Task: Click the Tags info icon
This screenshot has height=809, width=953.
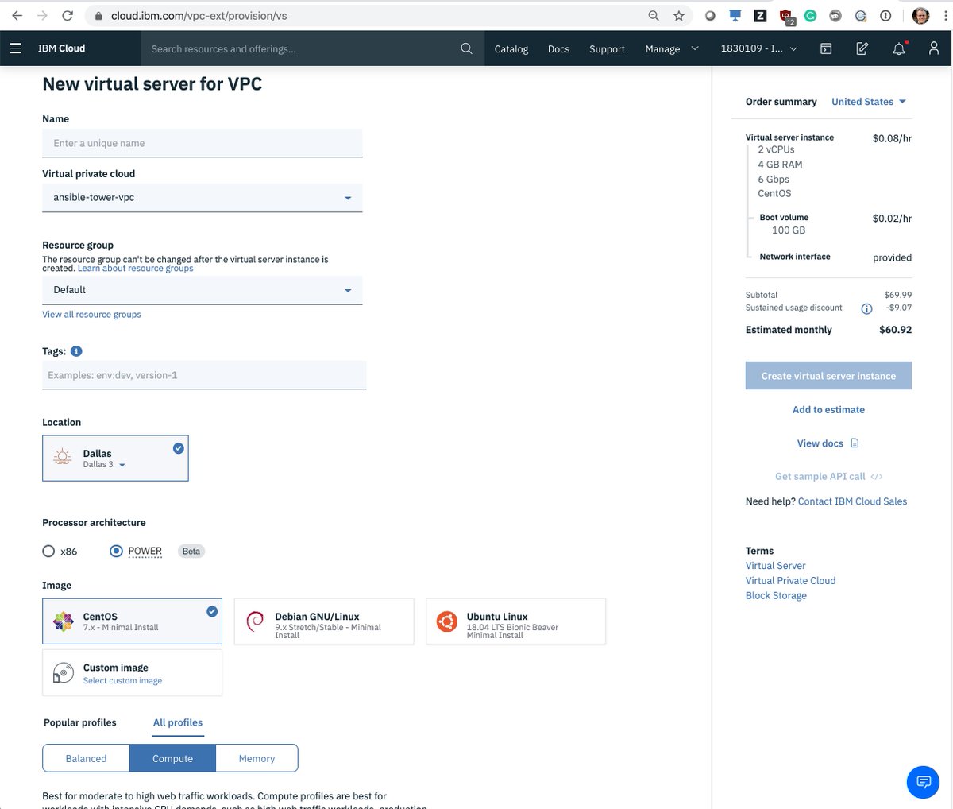Action: pyautogui.click(x=76, y=351)
